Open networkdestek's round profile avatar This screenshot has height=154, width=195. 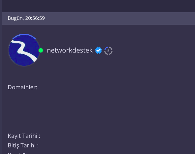[x=24, y=50]
